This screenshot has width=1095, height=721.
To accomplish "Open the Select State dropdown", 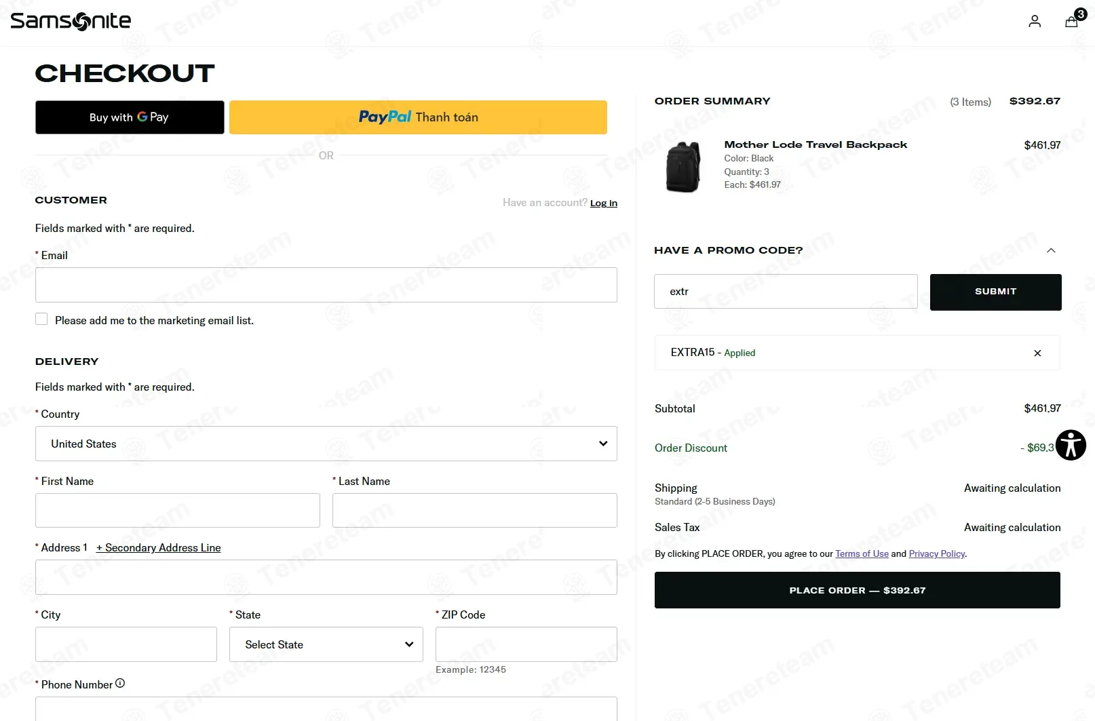I will point(326,644).
